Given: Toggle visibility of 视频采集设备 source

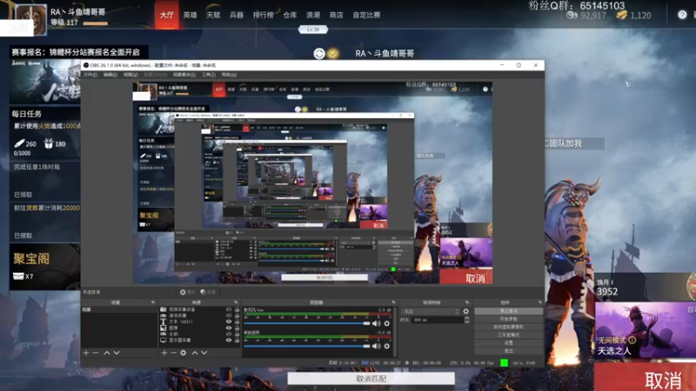Looking at the screenshot, I should [229, 309].
